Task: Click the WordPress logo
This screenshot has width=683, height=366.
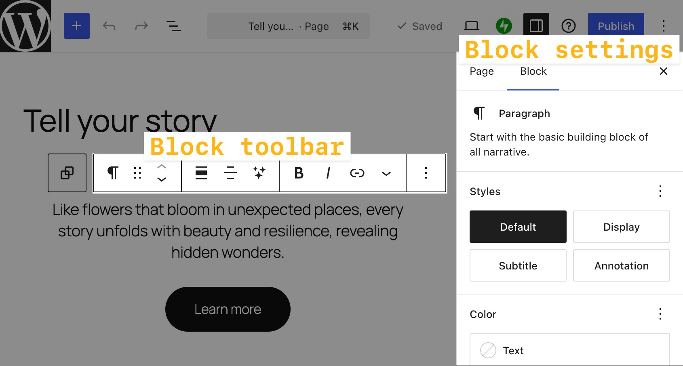Action: [25, 25]
